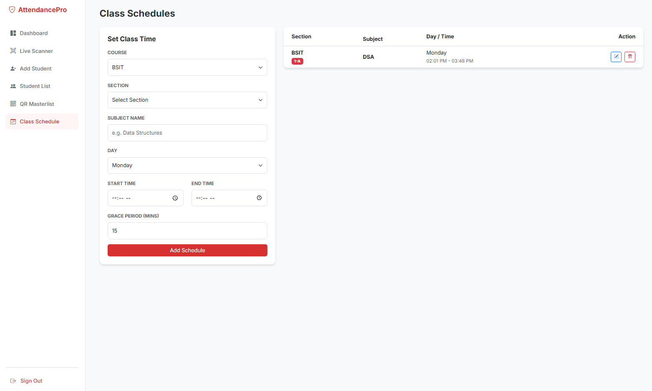Image resolution: width=652 pixels, height=391 pixels.
Task: Click the Add Student person icon
Action: [14, 68]
